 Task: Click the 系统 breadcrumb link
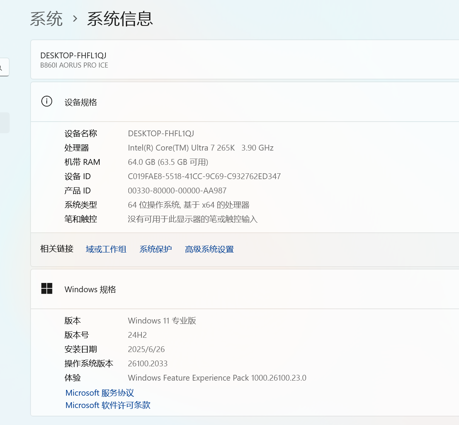tap(46, 19)
